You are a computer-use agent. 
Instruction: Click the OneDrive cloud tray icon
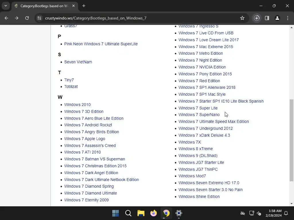(x=243, y=213)
